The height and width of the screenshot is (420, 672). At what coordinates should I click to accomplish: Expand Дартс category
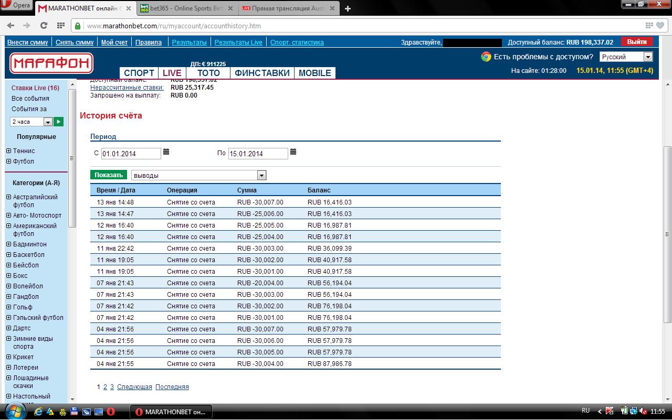8,328
